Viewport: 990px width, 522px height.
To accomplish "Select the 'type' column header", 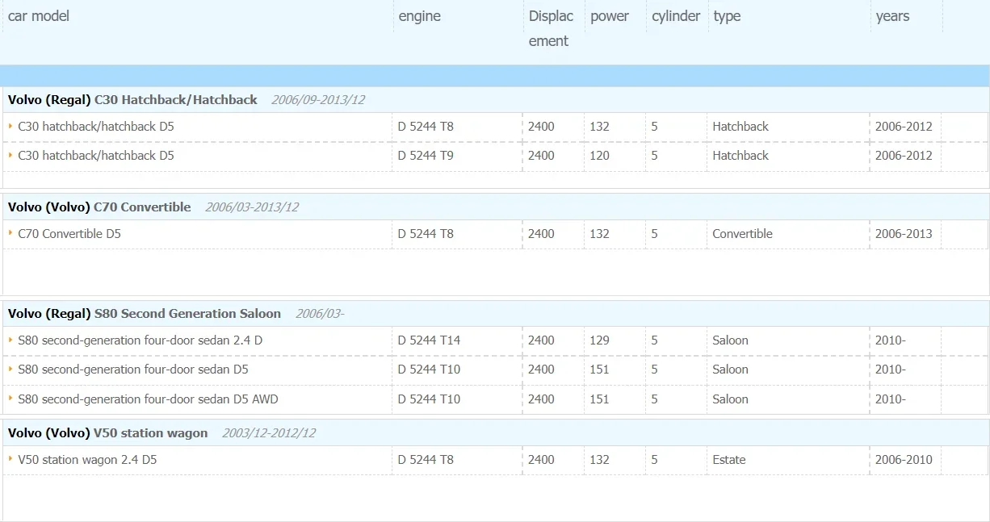I will 727,16.
